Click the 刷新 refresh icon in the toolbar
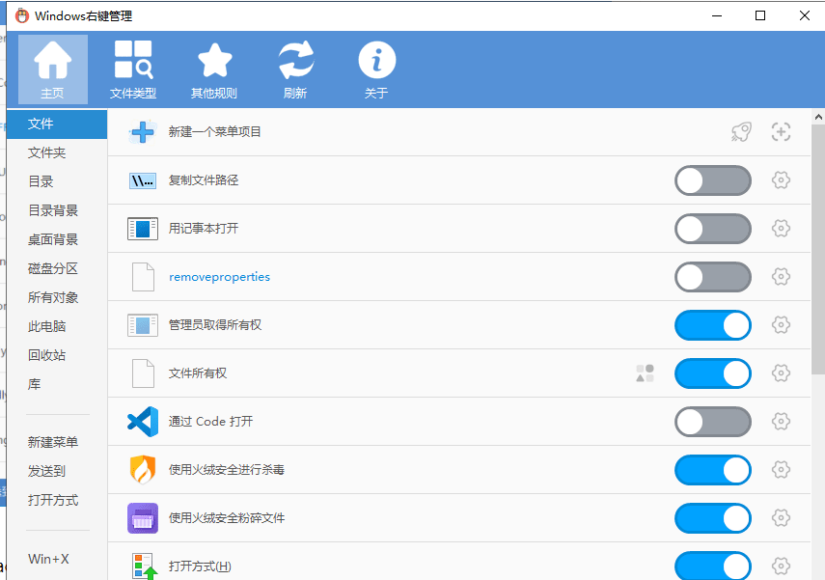The width and height of the screenshot is (825, 580). (295, 69)
